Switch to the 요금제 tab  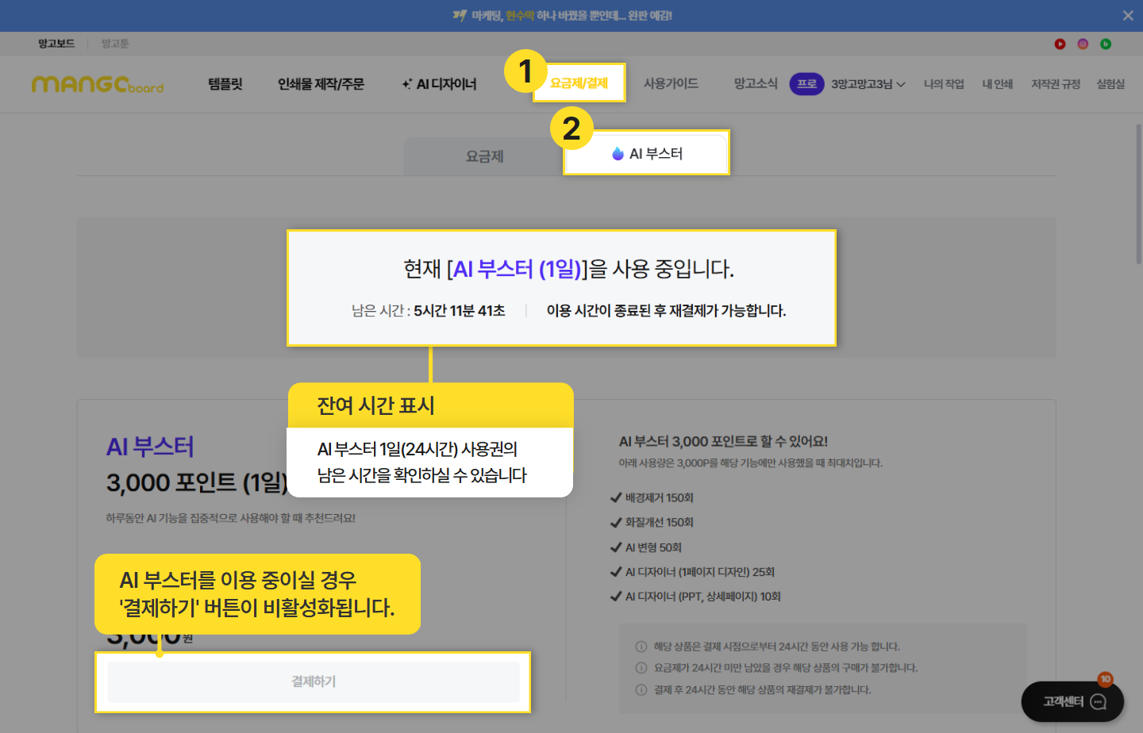484,156
